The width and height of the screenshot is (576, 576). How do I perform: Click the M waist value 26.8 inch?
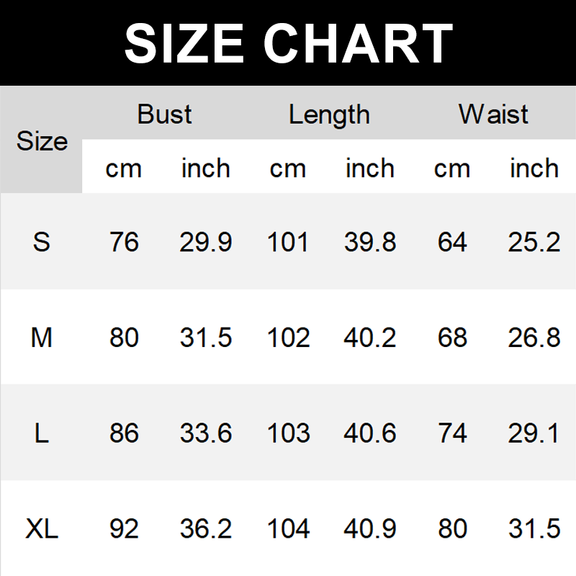coord(534,337)
